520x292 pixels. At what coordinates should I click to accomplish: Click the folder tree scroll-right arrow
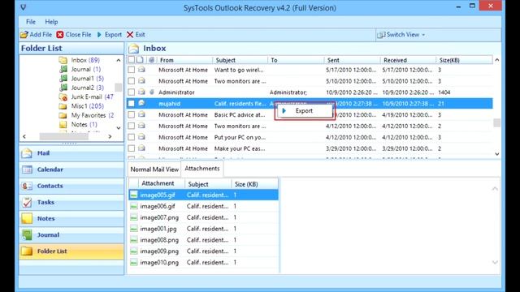click(x=110, y=136)
